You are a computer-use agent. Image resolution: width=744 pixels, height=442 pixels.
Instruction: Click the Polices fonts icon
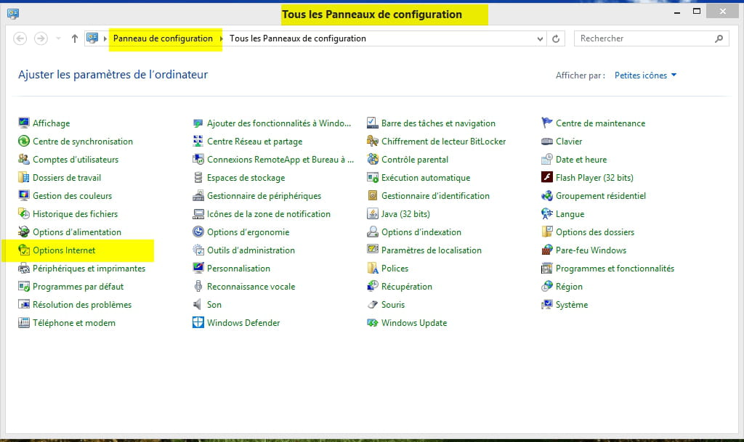[x=373, y=268]
